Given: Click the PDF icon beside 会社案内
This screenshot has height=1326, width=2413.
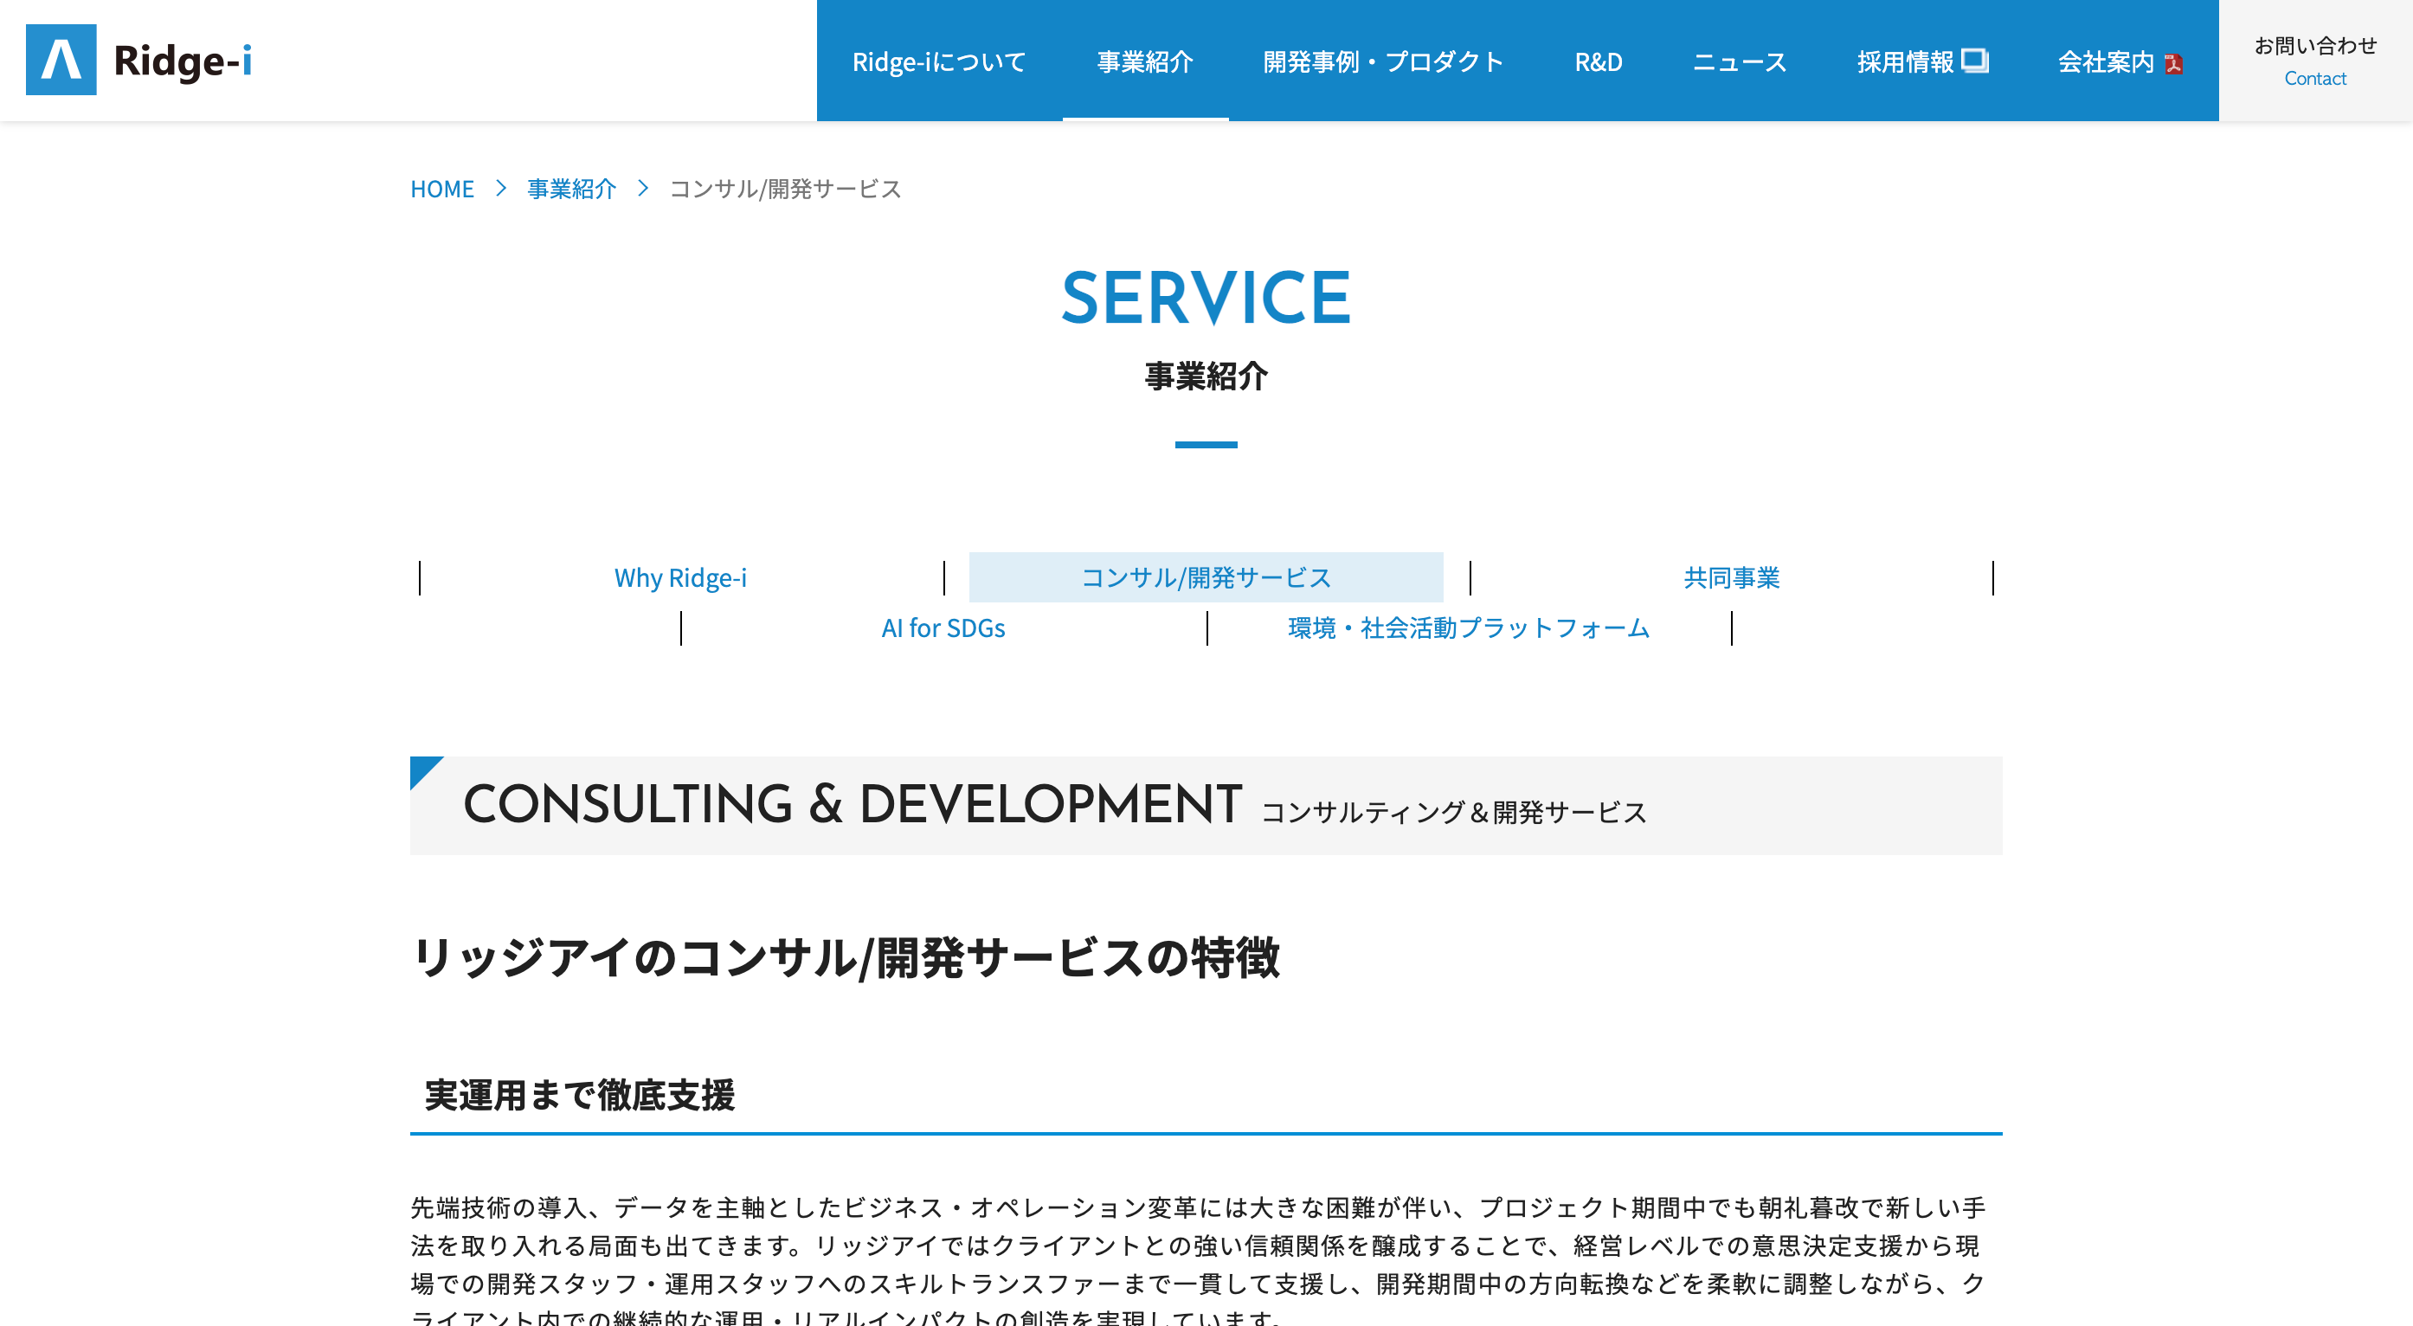Looking at the screenshot, I should [x=2173, y=64].
